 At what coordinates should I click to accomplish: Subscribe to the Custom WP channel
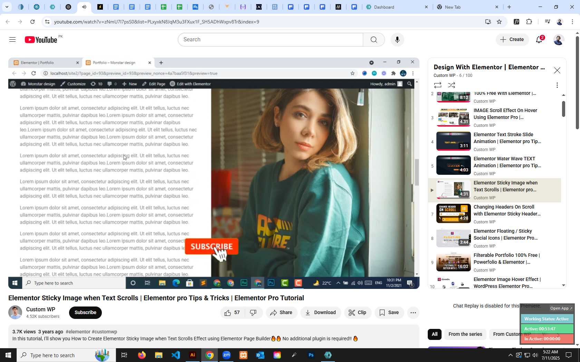[x=85, y=313]
